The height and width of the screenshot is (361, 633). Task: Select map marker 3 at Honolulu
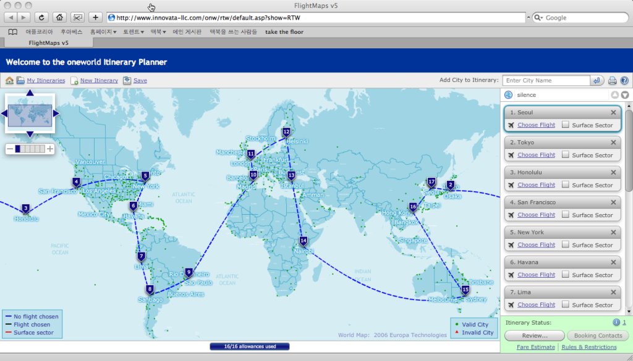[x=26, y=209]
